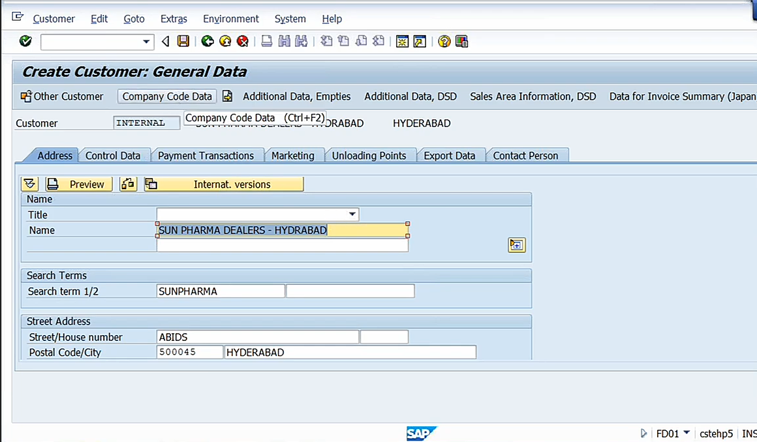Viewport: 757px width, 442px height.
Task: Open the System menu
Action: click(x=290, y=19)
